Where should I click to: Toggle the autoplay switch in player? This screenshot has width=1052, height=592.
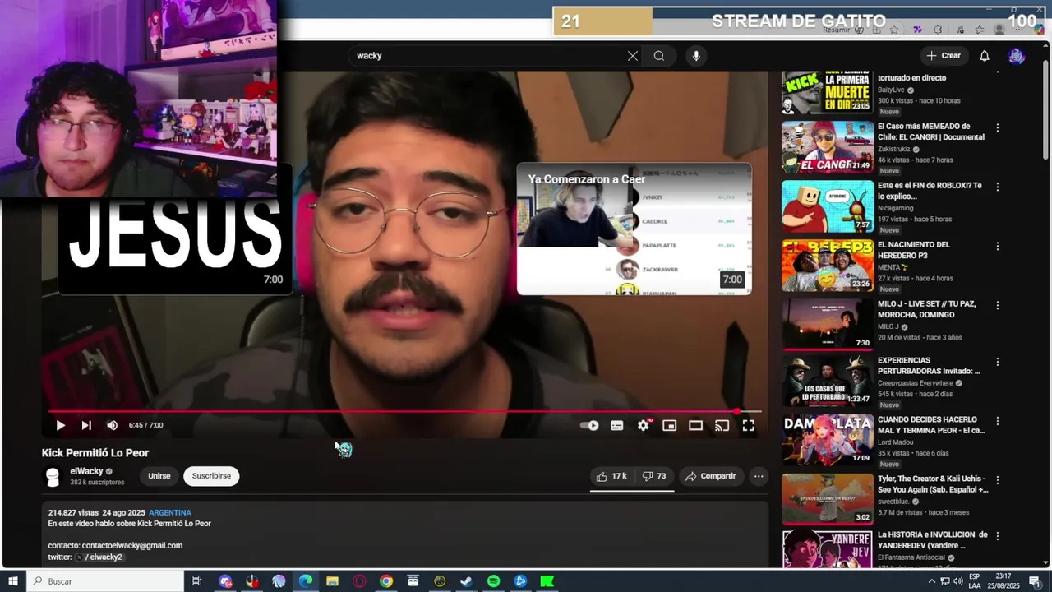(590, 425)
